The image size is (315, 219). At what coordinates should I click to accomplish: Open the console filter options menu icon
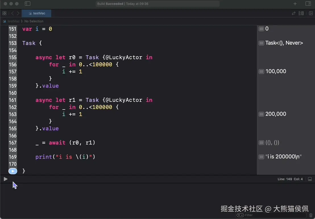click(x=240, y=215)
